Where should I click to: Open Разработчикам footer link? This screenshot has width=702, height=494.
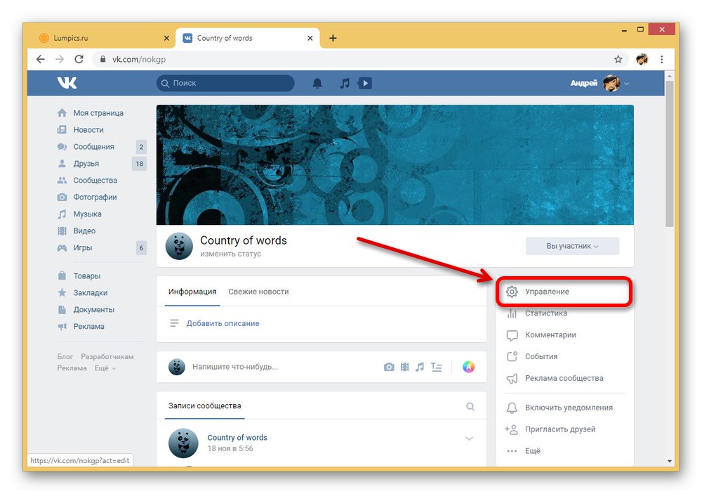[107, 357]
